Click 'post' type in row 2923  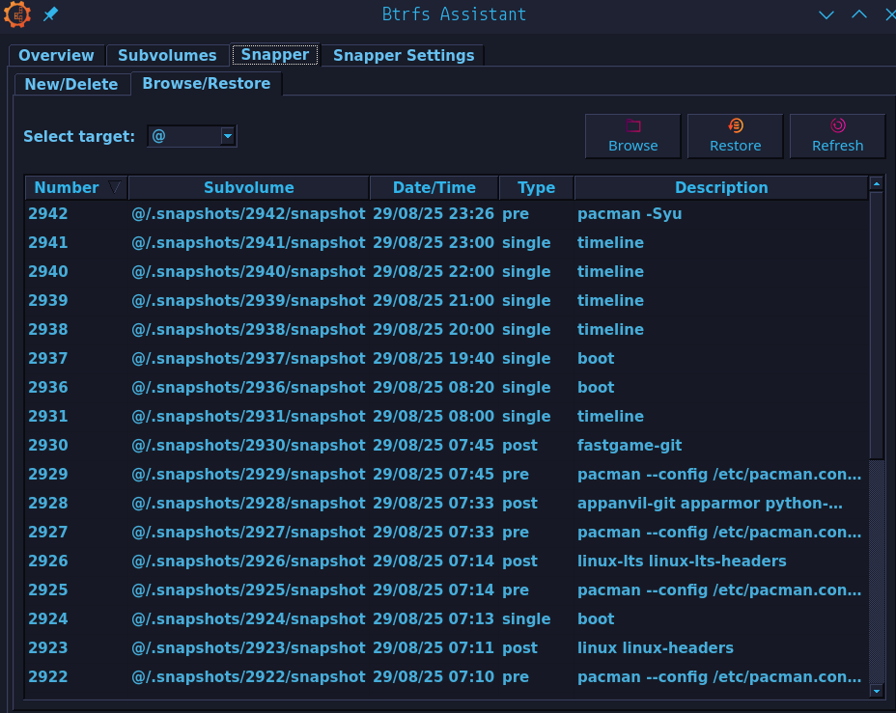pyautogui.click(x=519, y=648)
